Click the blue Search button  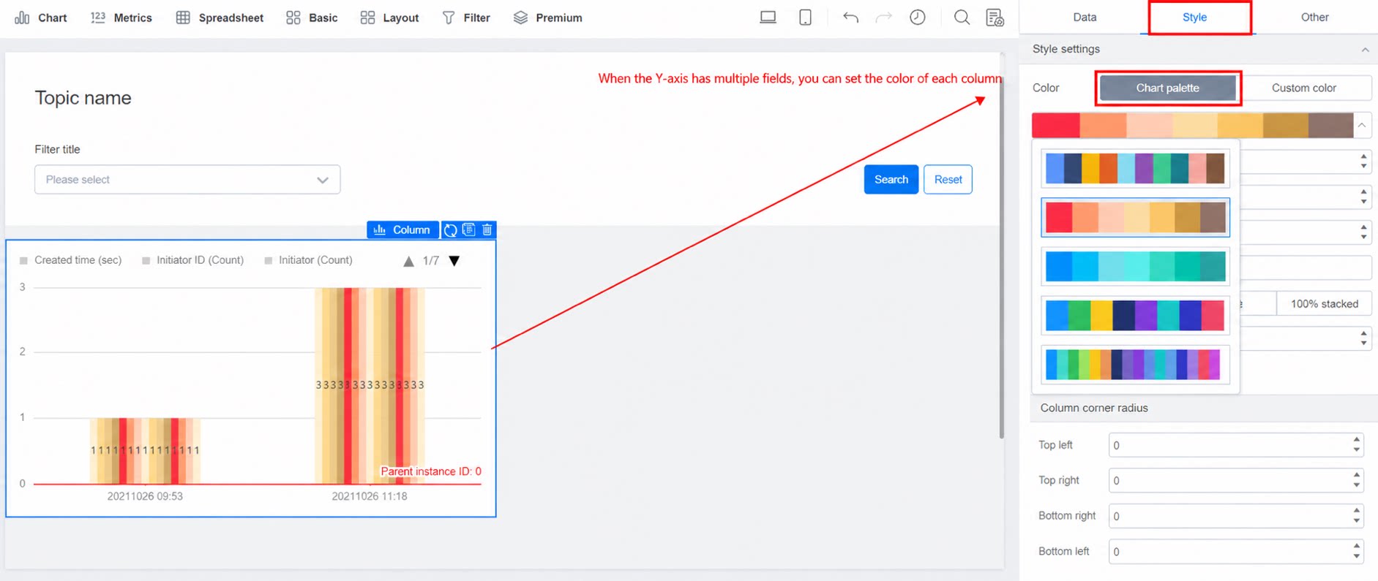(891, 180)
